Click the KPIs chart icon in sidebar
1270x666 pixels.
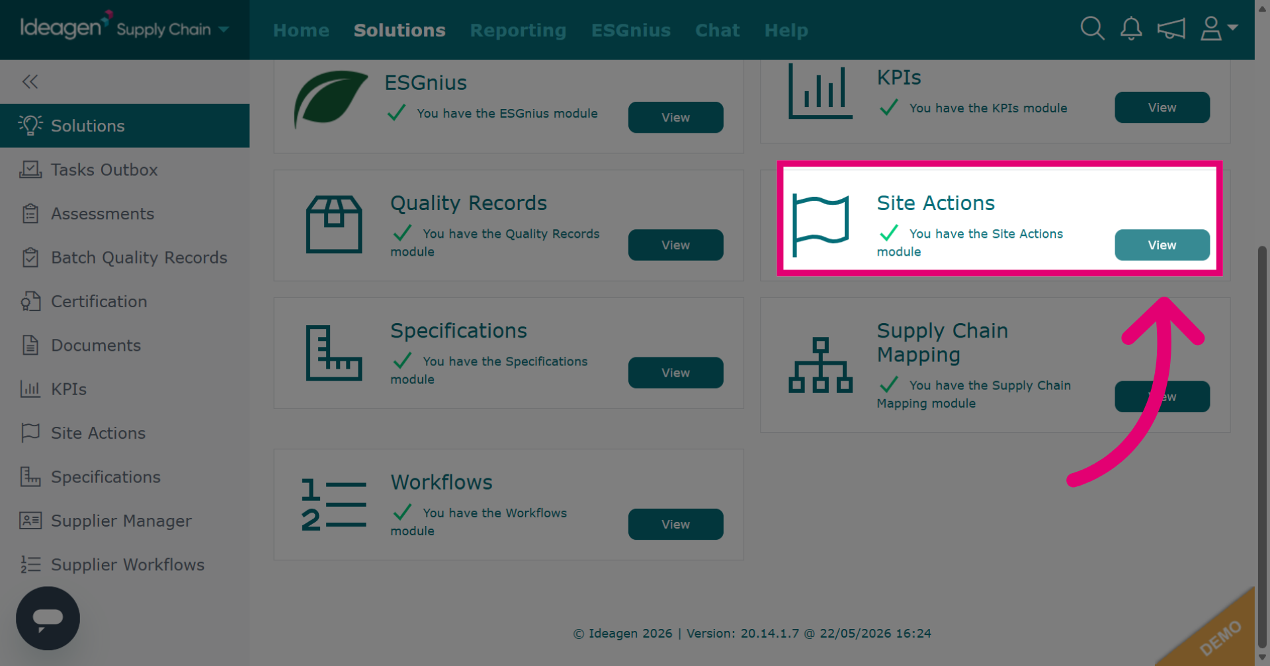click(x=30, y=388)
